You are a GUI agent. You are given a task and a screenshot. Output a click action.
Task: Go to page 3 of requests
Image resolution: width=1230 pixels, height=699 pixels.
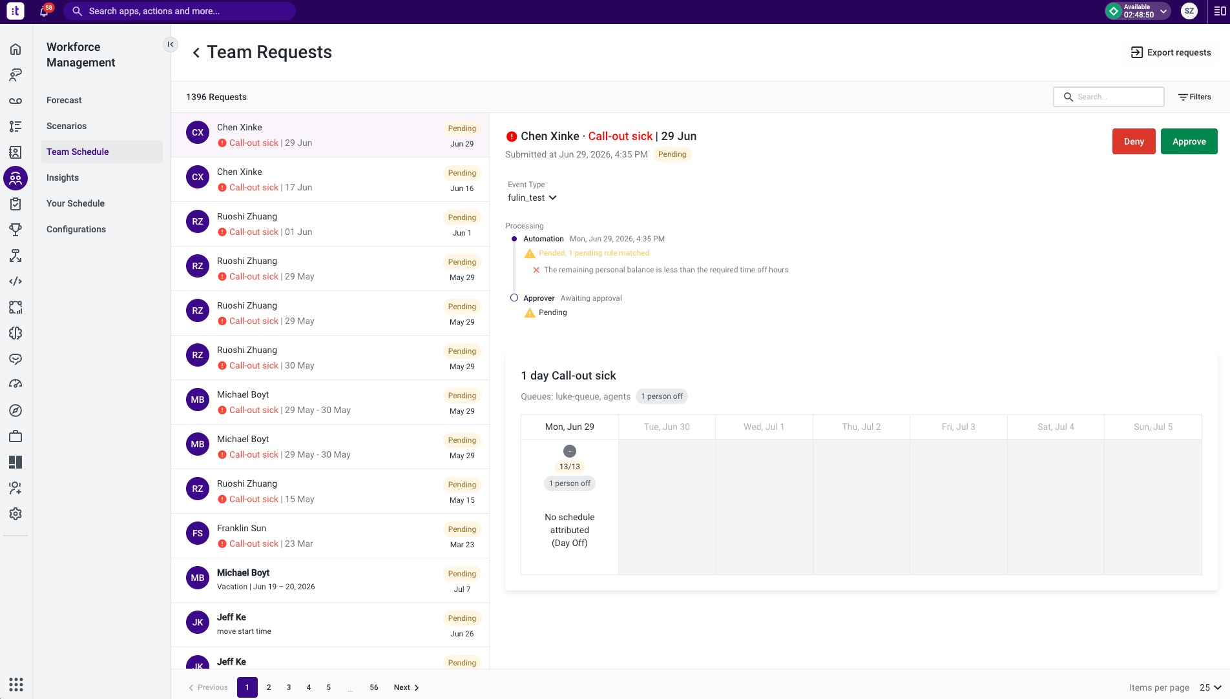[x=289, y=687]
